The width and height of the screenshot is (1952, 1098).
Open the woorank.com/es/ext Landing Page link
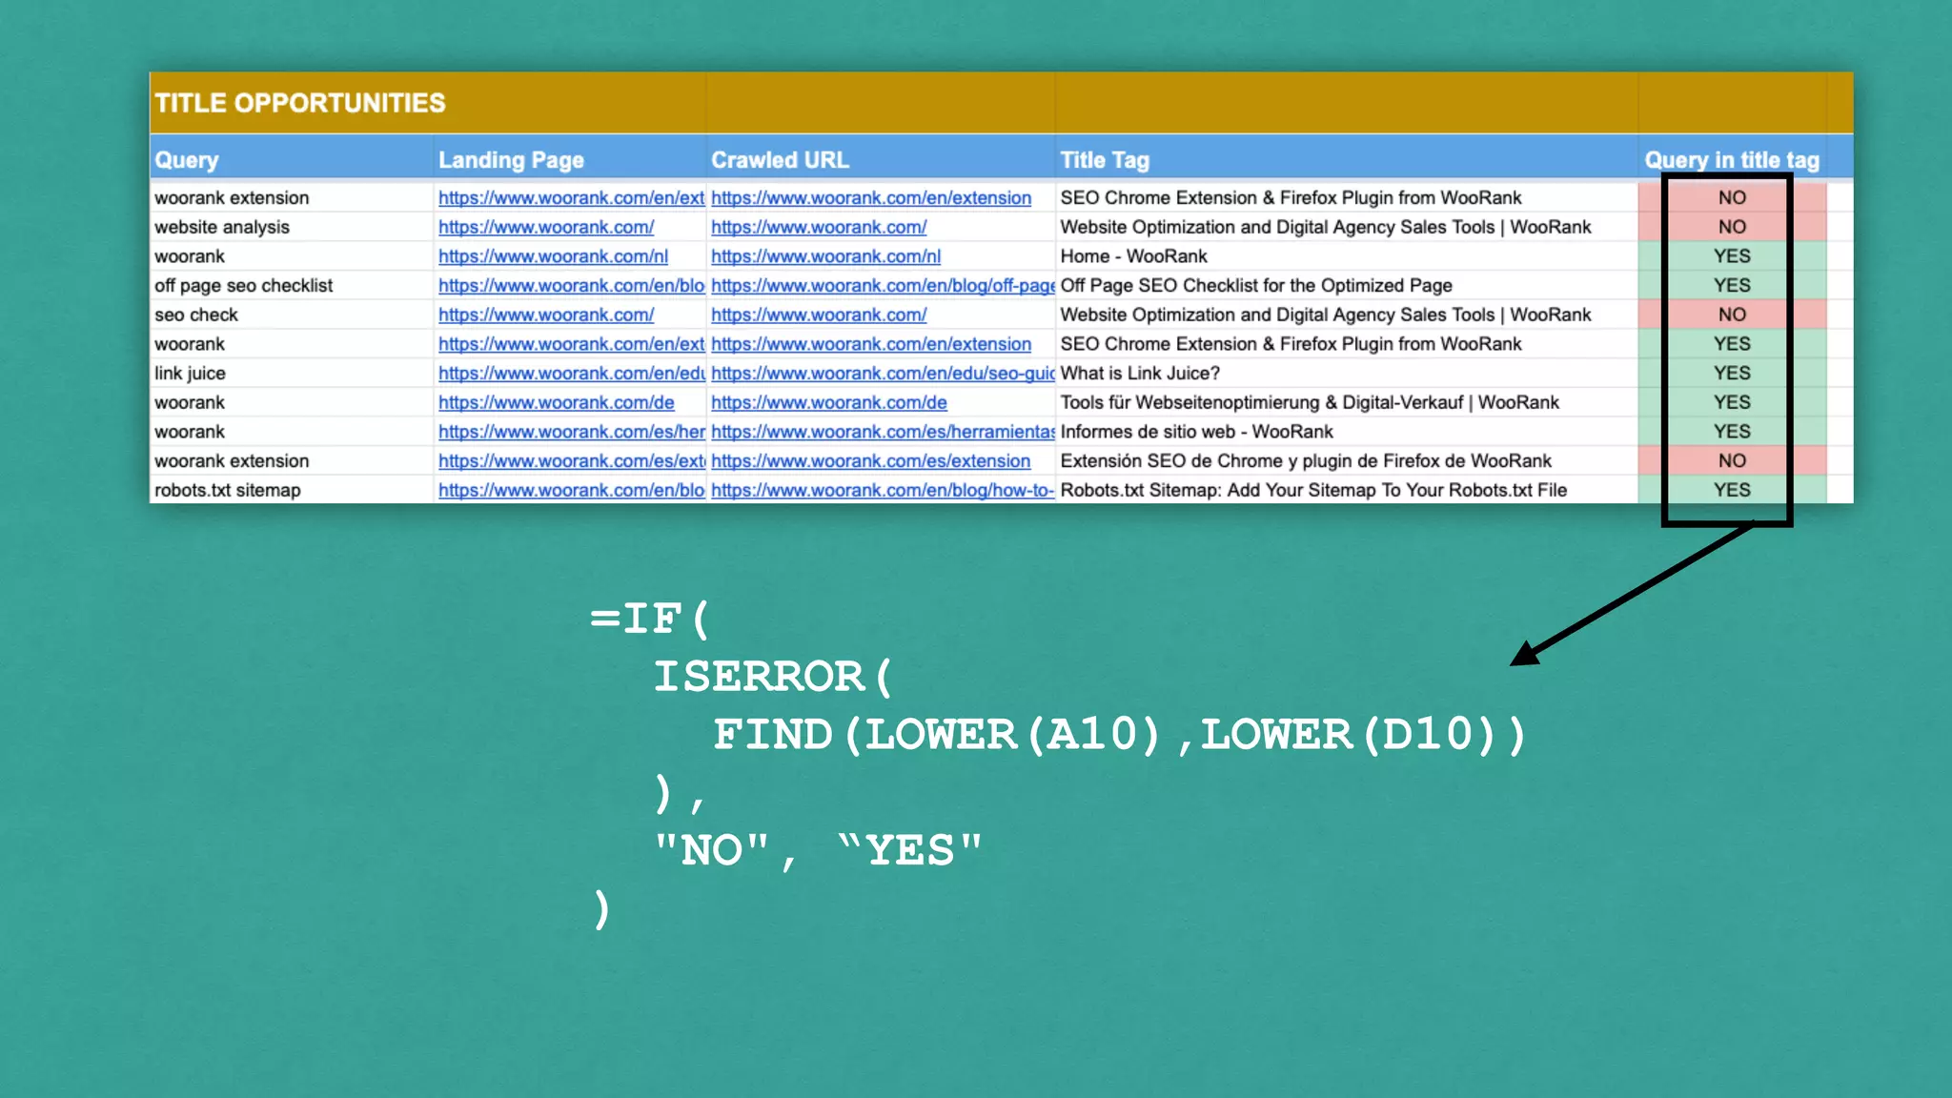click(572, 461)
